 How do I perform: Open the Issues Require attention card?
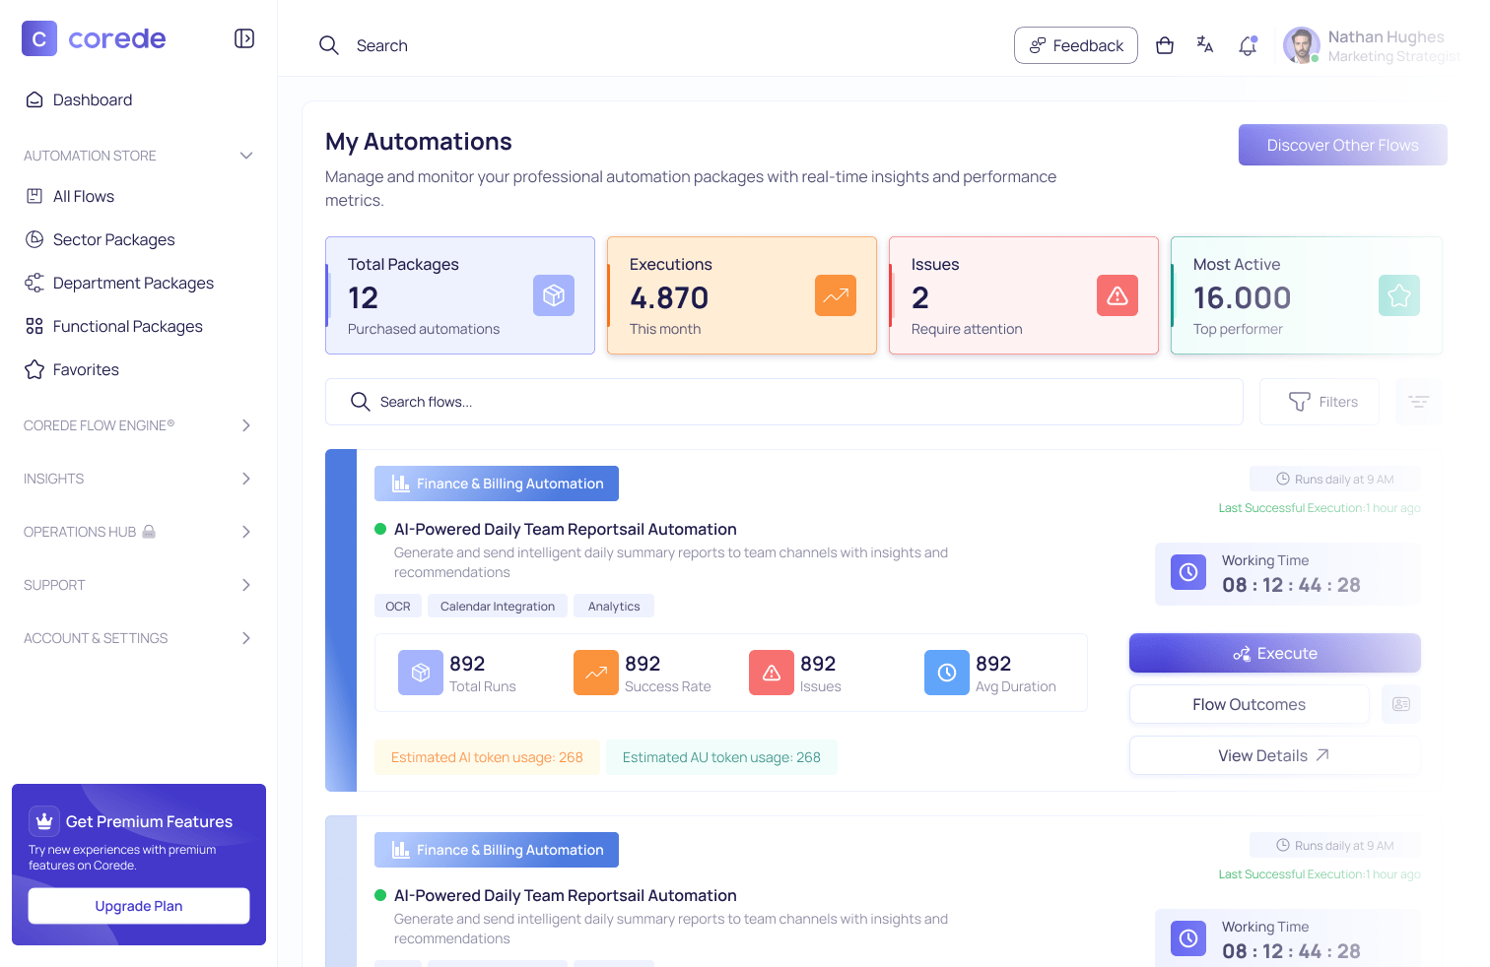[x=1024, y=295]
